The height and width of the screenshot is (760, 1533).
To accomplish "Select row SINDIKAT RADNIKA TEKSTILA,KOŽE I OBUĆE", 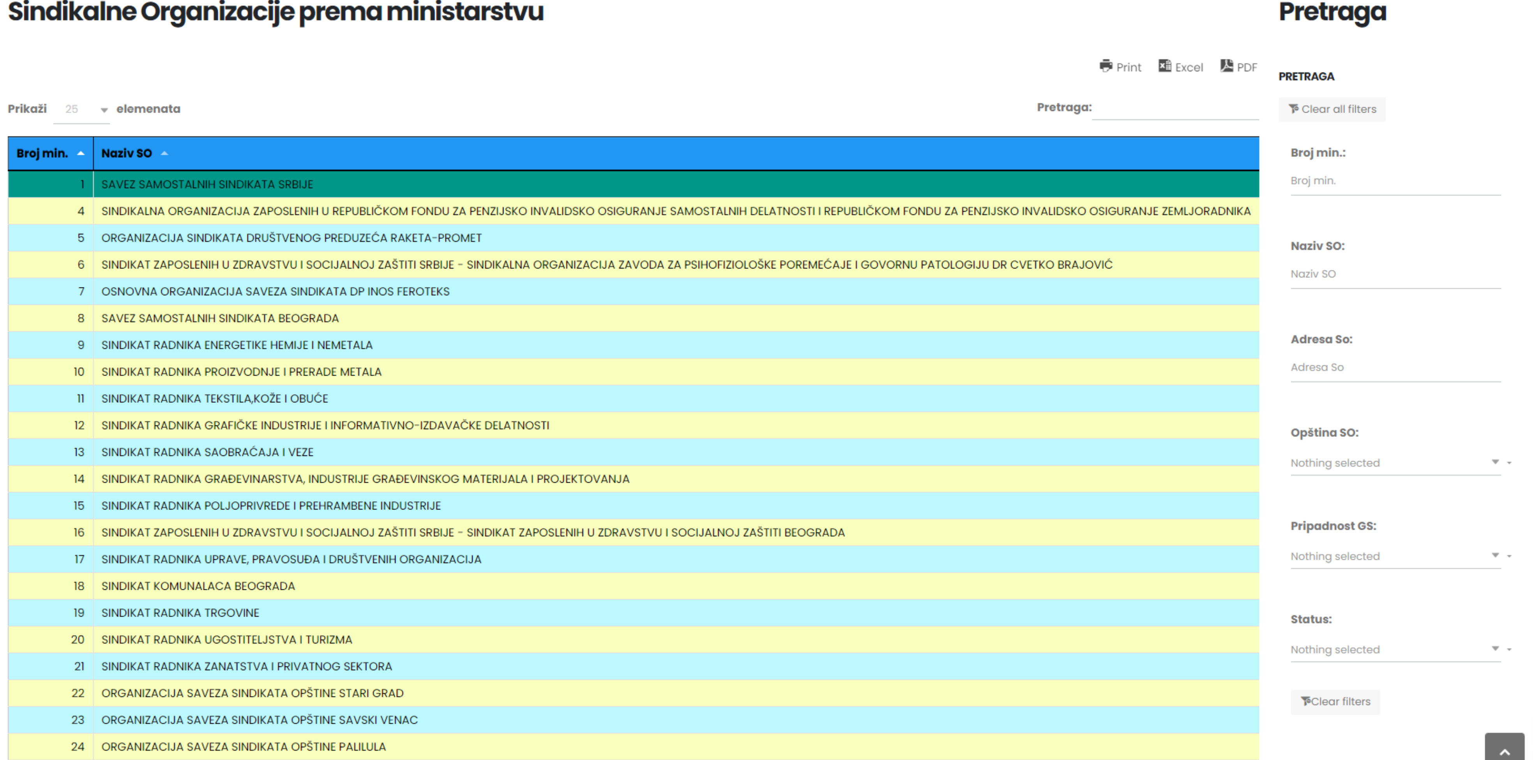I will pyautogui.click(x=634, y=399).
